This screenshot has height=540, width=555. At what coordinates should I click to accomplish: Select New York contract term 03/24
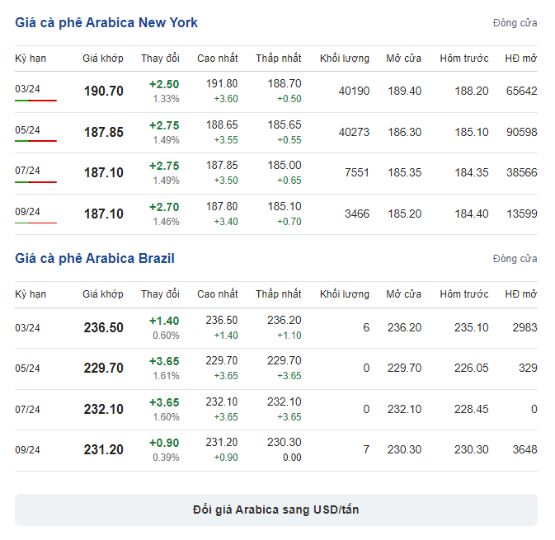(x=27, y=88)
